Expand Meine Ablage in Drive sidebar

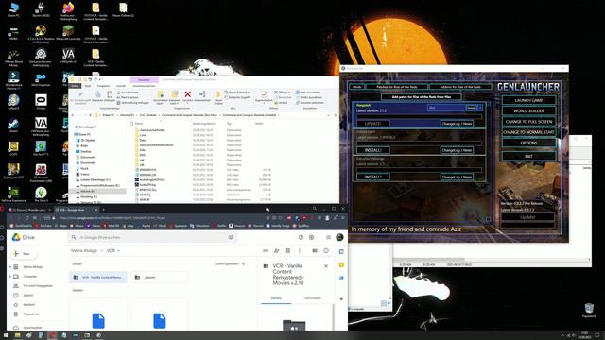pyautogui.click(x=10, y=266)
